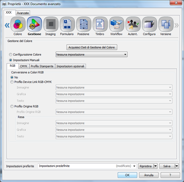Screen dimensions: 184x182
Task: Click the Gestione del Colore group label
Action: 20,41
